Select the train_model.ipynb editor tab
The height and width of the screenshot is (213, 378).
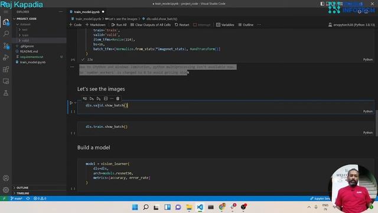coord(87,12)
